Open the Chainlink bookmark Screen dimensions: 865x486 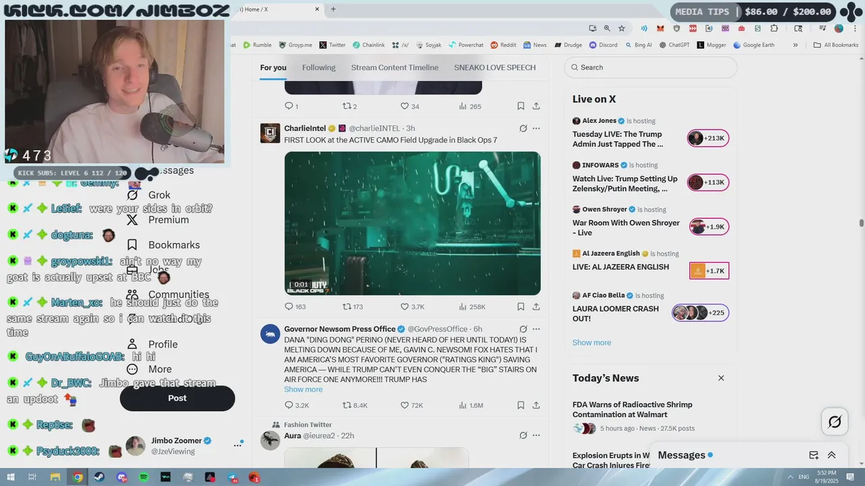tap(368, 45)
